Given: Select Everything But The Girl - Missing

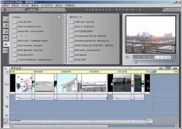Looking at the screenshot, I should (90, 36).
